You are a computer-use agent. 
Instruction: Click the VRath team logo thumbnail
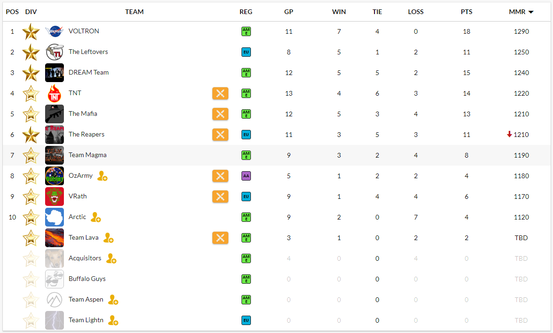55,197
